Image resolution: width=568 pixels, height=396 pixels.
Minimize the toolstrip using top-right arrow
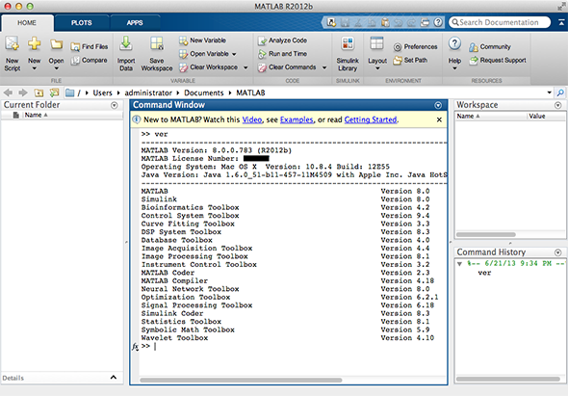pyautogui.click(x=561, y=22)
